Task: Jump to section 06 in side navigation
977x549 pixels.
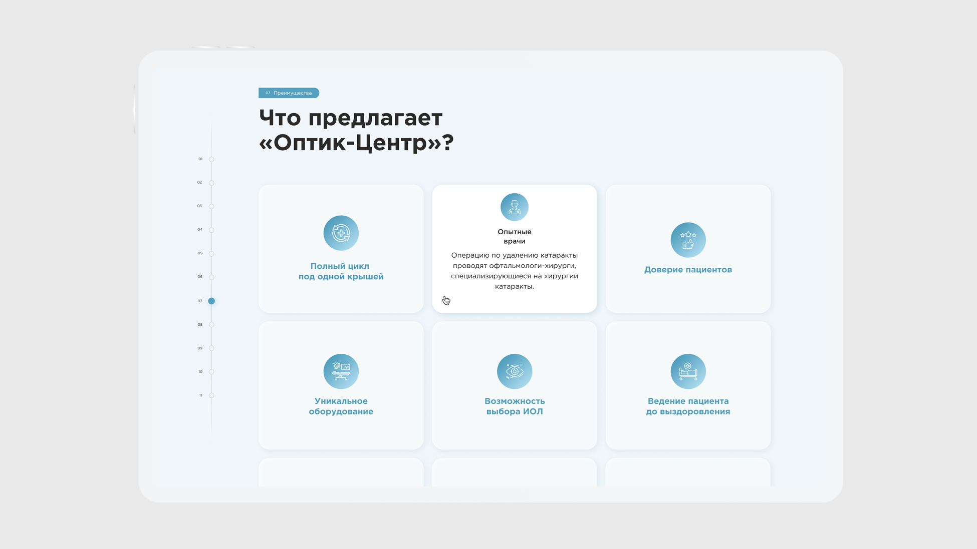Action: (211, 277)
